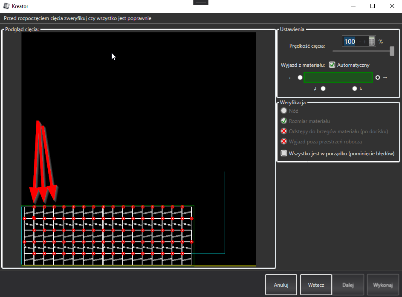This screenshot has height=297, width=402.
Task: Select the bottom-left exit radio button
Action: pos(323,89)
